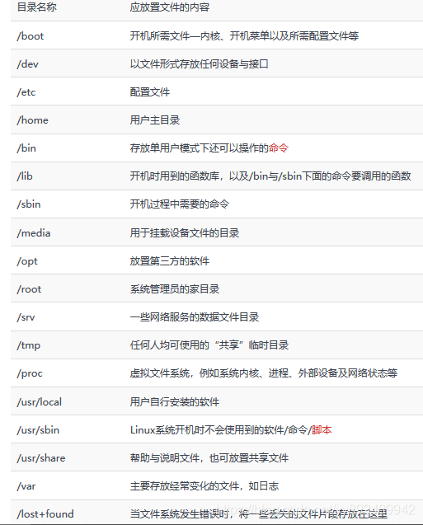The image size is (423, 525).
Task: Select description 配置文件 in the /etc row
Action: 150,91
